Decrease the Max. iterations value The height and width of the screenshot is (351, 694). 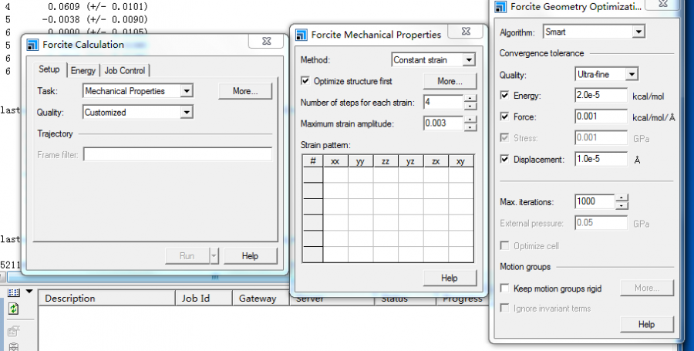point(622,205)
